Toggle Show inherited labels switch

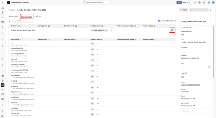click(159, 21)
